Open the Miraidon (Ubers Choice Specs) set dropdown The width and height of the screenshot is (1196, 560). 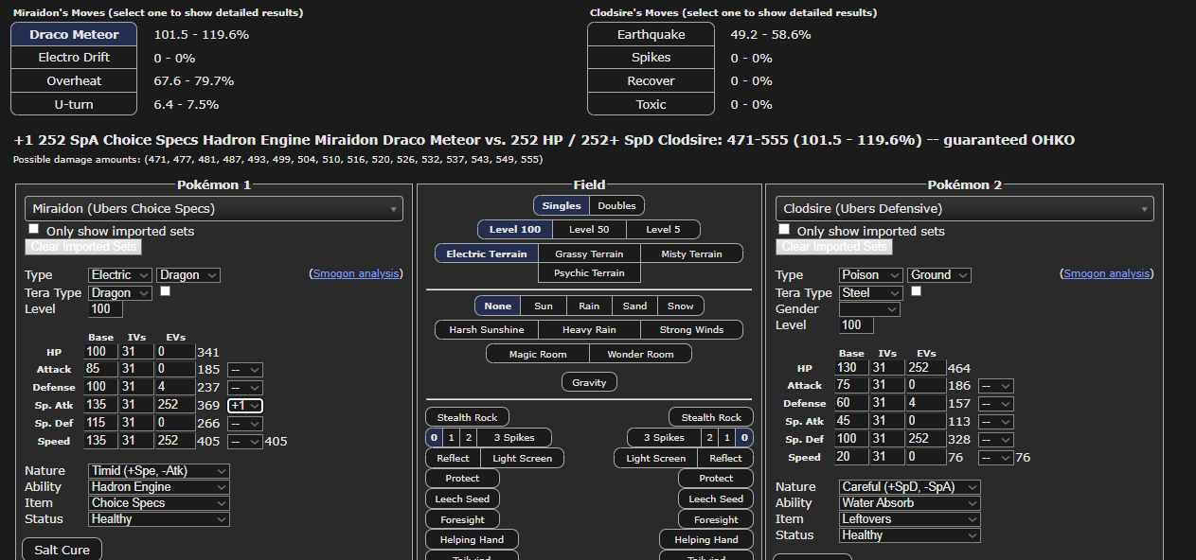coord(214,208)
